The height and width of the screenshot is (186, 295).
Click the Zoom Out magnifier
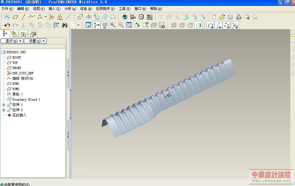click(121, 25)
